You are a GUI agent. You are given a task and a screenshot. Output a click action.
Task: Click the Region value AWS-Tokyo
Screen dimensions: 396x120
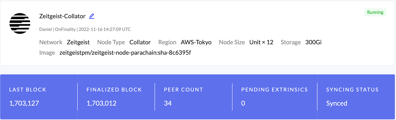[x=196, y=42]
